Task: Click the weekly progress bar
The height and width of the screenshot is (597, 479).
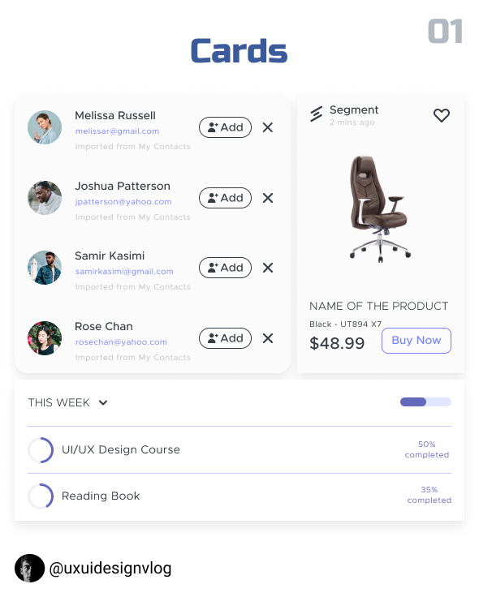Action: (x=425, y=402)
